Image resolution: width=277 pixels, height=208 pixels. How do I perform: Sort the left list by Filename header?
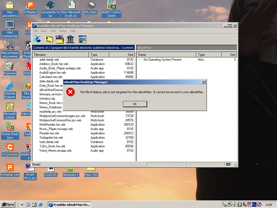tap(61, 55)
